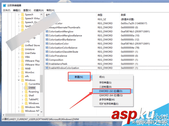Expand the Speech tree node

click(19, 14)
